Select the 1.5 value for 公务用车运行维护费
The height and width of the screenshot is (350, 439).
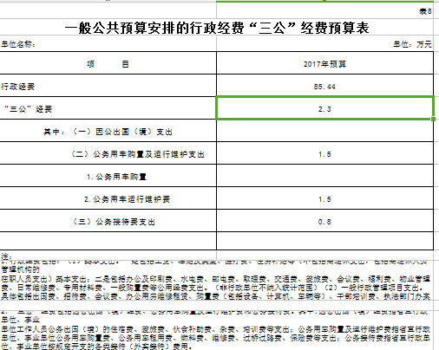click(324, 198)
